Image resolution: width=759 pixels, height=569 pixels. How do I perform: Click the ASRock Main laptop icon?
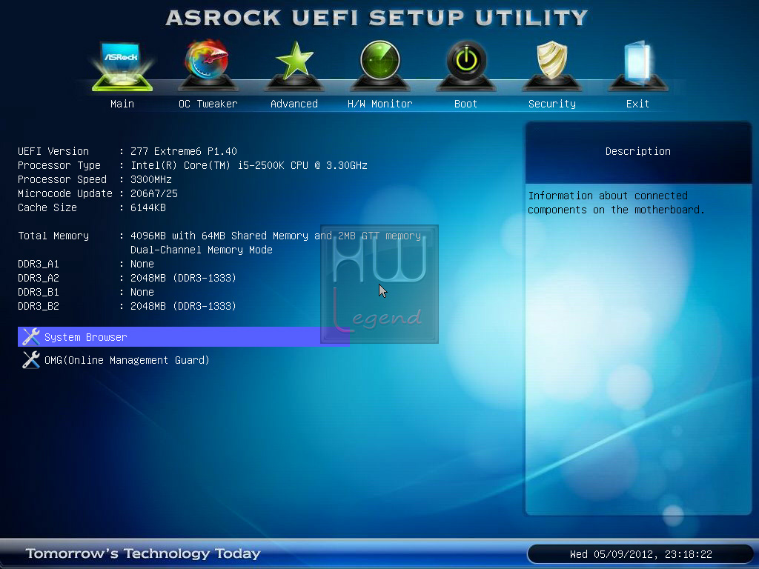pos(122,66)
